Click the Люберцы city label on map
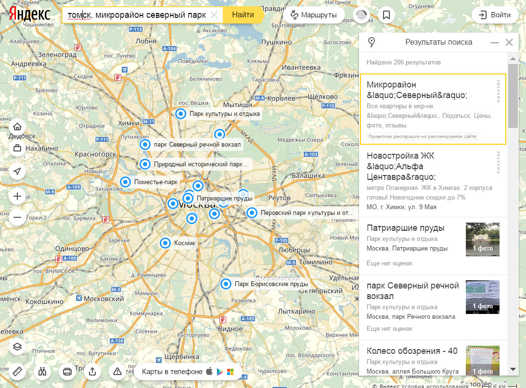 [x=294, y=250]
